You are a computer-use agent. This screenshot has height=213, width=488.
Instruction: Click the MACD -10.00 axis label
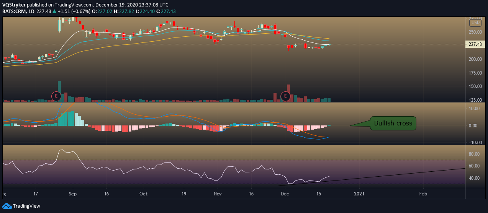(475, 143)
